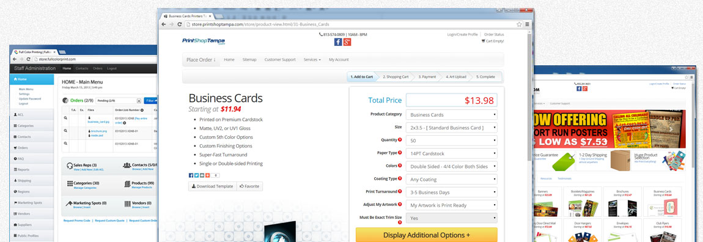Image resolution: width=703 pixels, height=242 pixels.
Task: Click the PrintShopTampa logo
Action: coord(204,41)
